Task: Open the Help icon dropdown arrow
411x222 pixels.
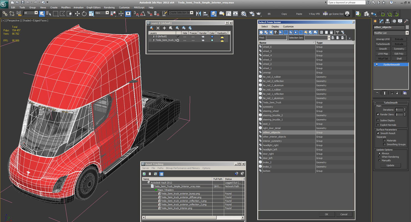Action: (x=395, y=2)
